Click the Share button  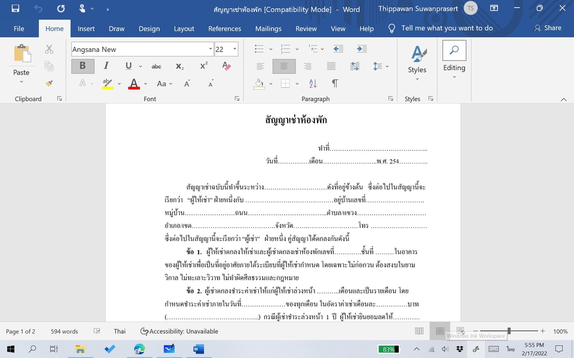pos(548,28)
